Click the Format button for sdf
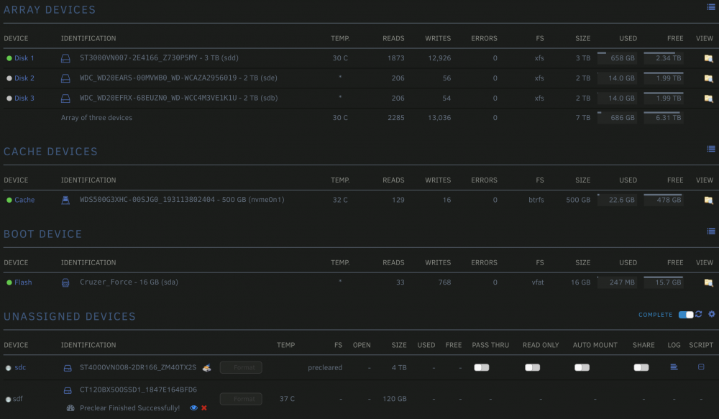 coord(241,399)
